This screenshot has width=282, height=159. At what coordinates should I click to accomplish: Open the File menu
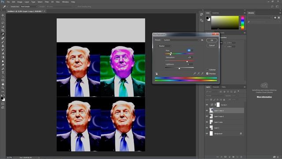[x=8, y=2]
